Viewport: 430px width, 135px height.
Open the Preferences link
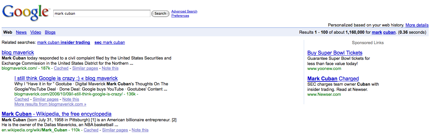[180, 16]
